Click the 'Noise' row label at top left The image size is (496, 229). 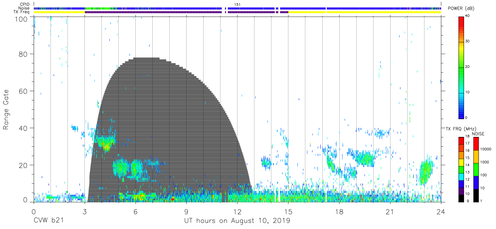[25, 8]
